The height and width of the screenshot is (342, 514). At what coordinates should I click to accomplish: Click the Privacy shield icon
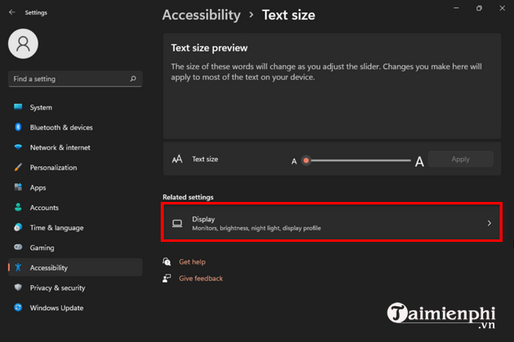point(18,287)
